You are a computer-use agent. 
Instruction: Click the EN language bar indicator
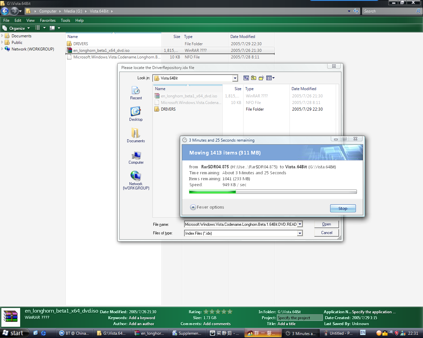coord(363,333)
